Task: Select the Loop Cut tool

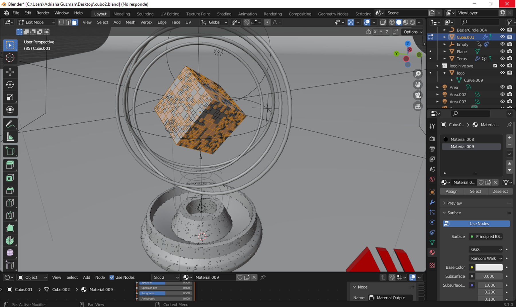Action: click(x=10, y=203)
